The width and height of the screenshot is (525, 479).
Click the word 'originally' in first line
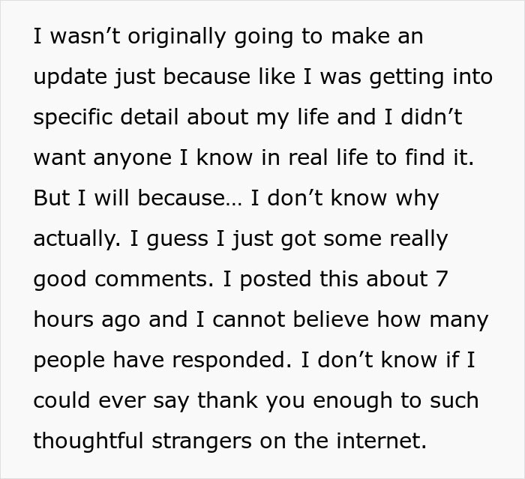click(x=177, y=37)
